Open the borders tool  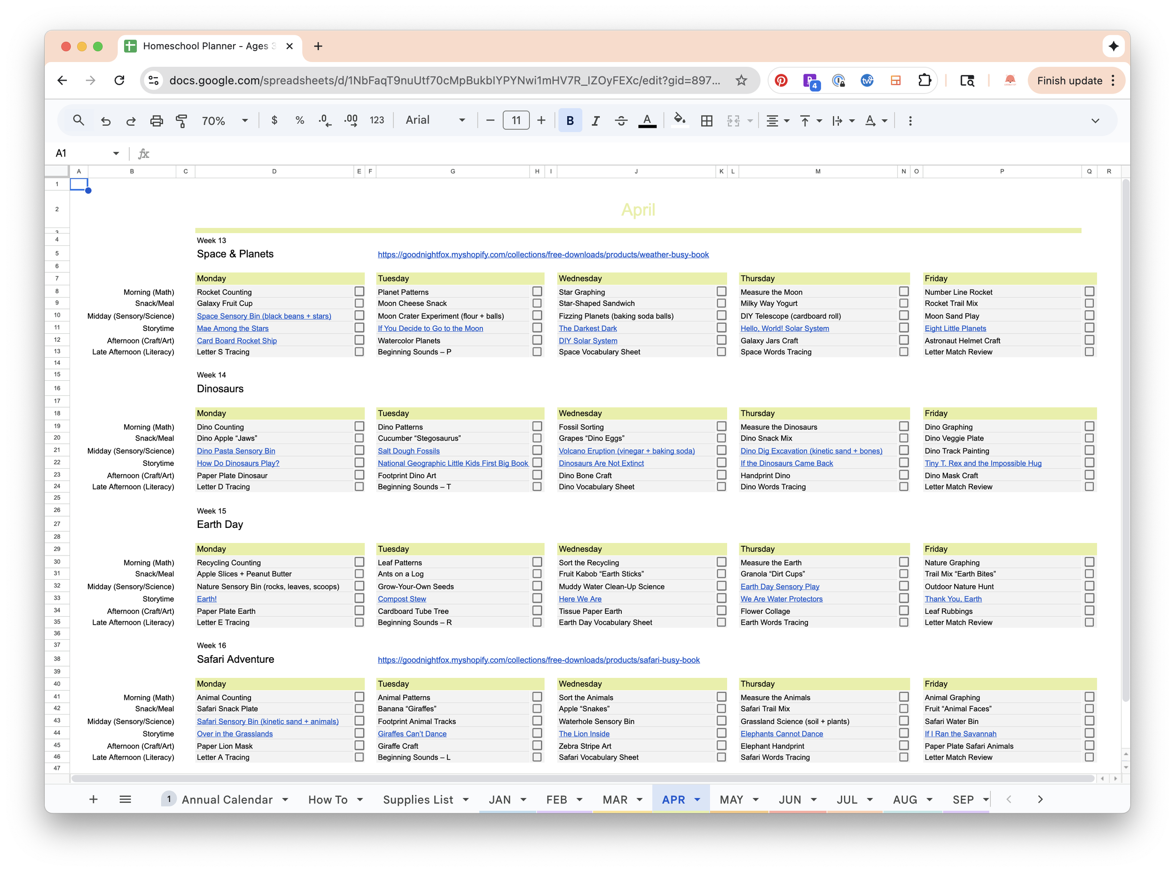707,120
